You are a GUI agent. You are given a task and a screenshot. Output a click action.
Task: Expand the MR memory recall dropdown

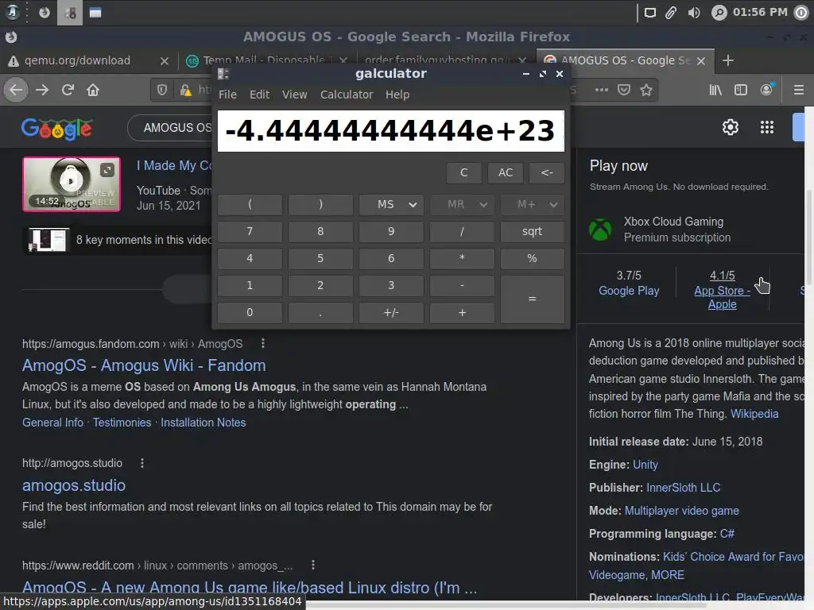(x=484, y=204)
